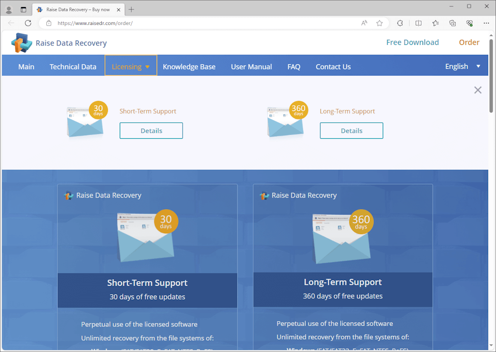Screen dimensions: 496x352
Task: Close the Raise Data Recovery tab
Action: click(119, 10)
